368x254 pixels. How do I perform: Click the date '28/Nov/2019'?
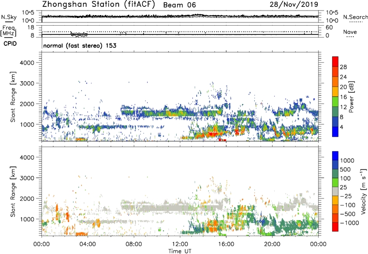click(294, 4)
